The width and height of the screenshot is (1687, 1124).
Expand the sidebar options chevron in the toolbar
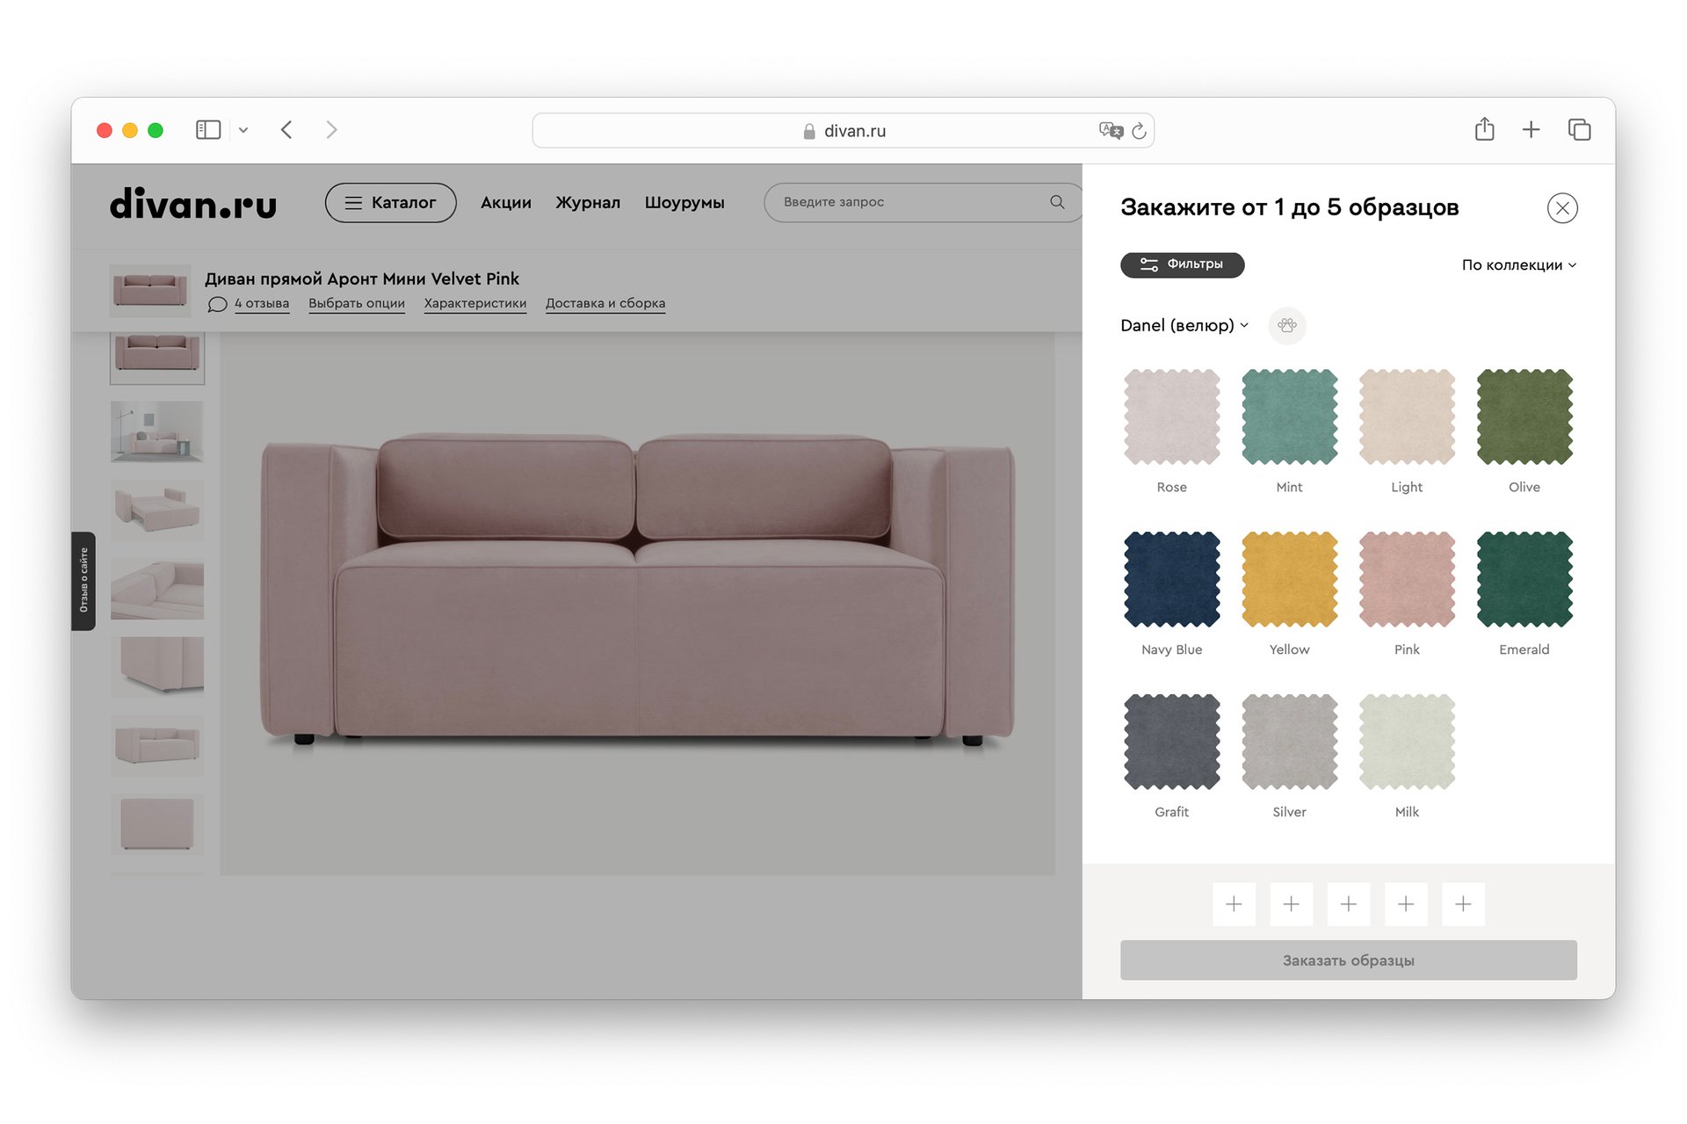click(x=243, y=130)
